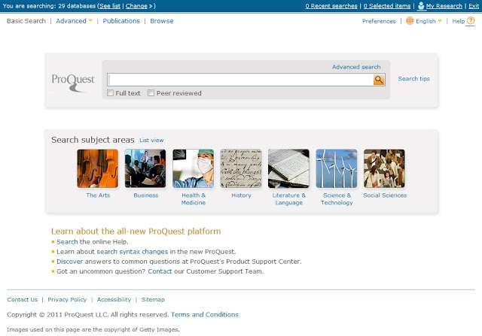Open the 0 Selected items link

[x=387, y=6]
